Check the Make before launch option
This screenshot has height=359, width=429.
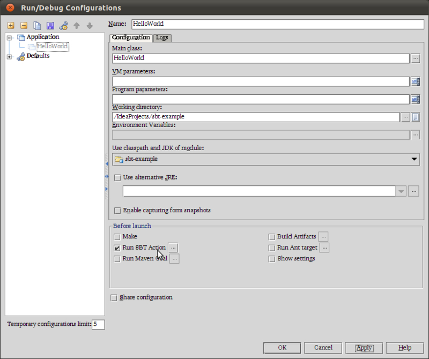click(x=117, y=237)
